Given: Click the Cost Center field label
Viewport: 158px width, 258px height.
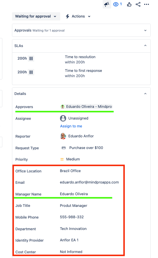Looking at the screenshot, I should point(25,252).
